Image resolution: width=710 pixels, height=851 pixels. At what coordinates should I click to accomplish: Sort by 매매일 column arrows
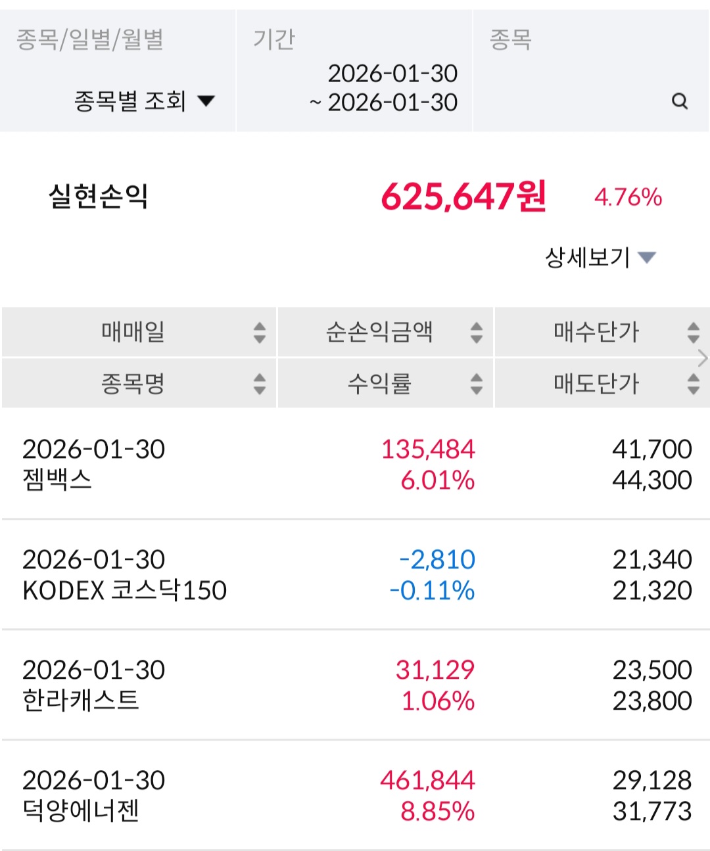(260, 333)
